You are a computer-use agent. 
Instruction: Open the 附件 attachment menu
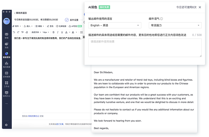(x=17, y=26)
